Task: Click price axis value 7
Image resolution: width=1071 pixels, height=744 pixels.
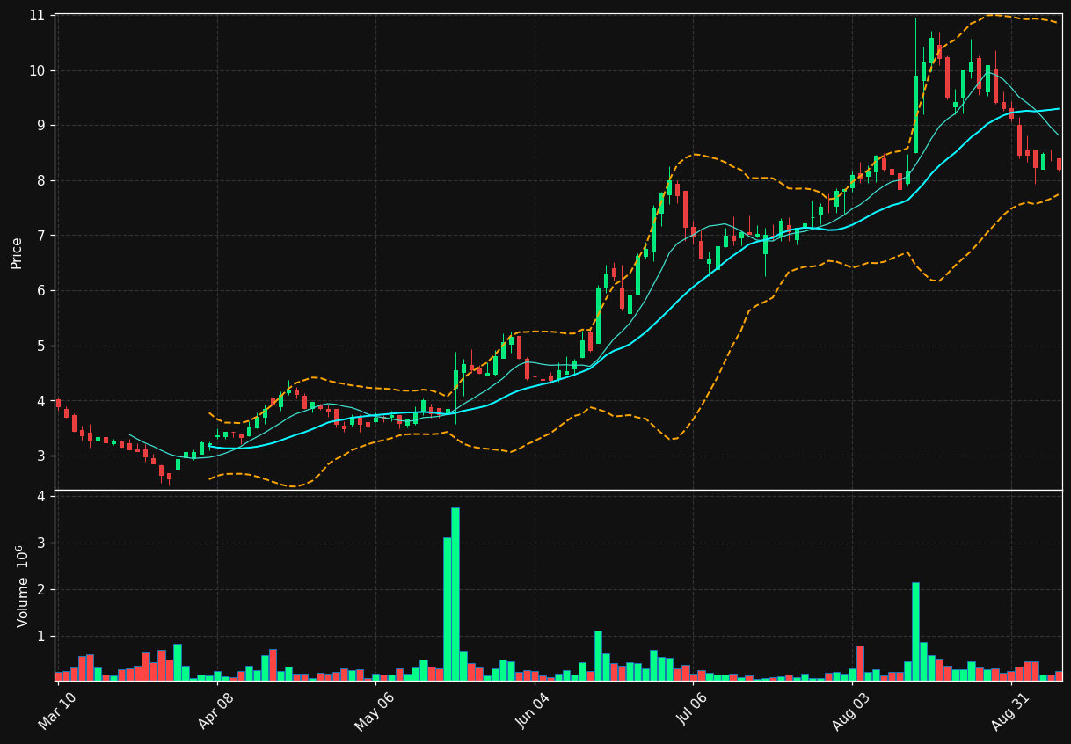Action: click(x=40, y=236)
